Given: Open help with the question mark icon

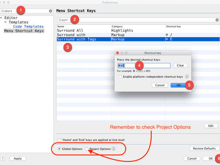Looking at the screenshot, I should (3, 158).
